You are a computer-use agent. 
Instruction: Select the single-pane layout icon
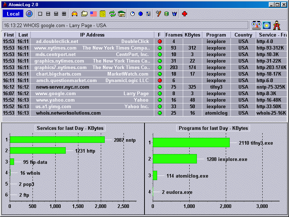pos(40,14)
